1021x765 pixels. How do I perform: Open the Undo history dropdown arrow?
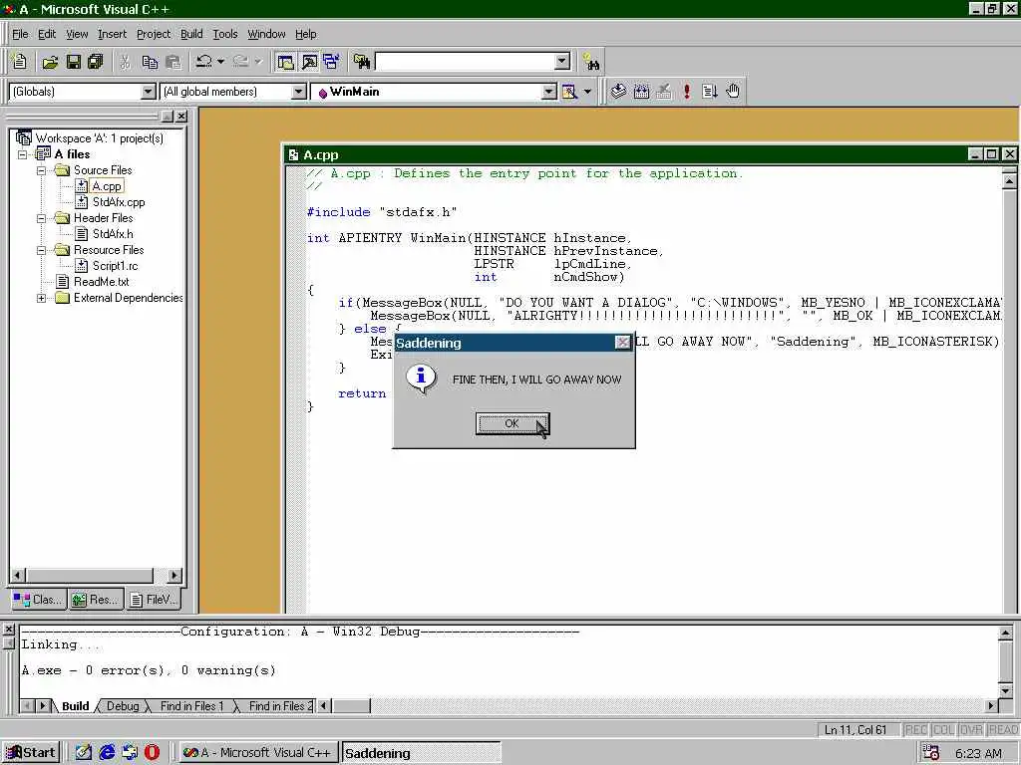pyautogui.click(x=220, y=62)
